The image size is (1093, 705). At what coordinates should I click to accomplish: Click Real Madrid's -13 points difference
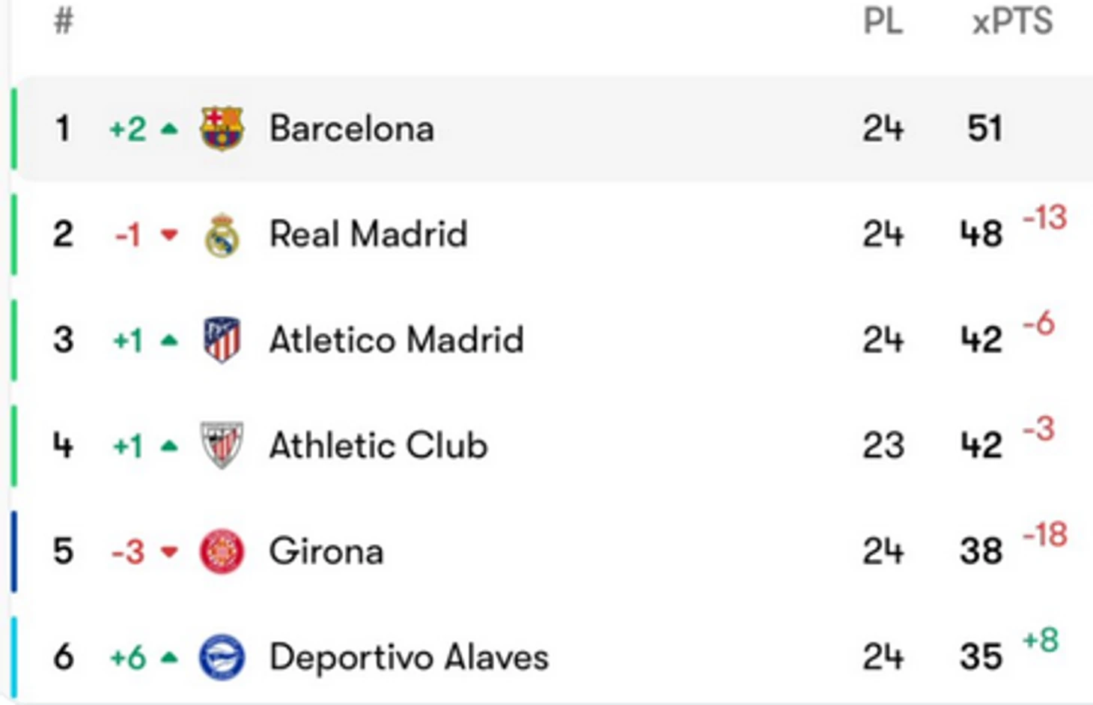click(1045, 218)
